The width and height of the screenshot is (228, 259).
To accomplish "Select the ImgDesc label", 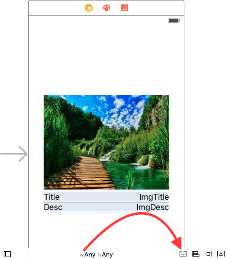I will (x=152, y=207).
